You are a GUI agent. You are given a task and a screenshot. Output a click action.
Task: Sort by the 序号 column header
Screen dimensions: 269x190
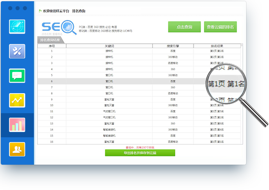[52, 46]
